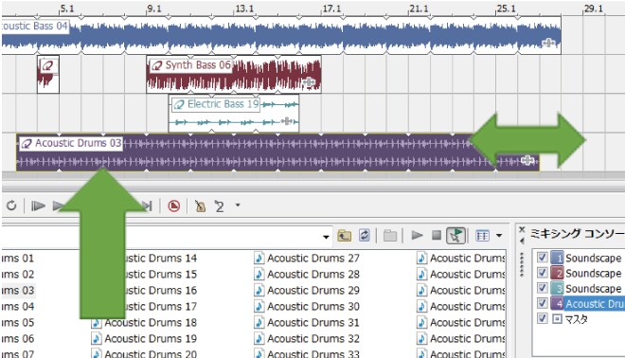Uncheck track 2 Soundscape checkbox
The image size is (625, 358).
(542, 272)
